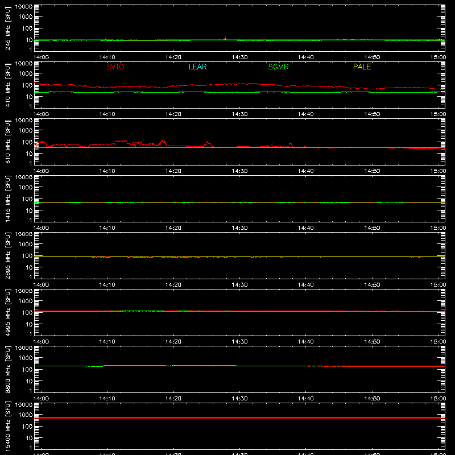This screenshot has width=455, height=455.
Task: Click 15:00 label below the 610 MHz plot
Action: pyautogui.click(x=438, y=171)
